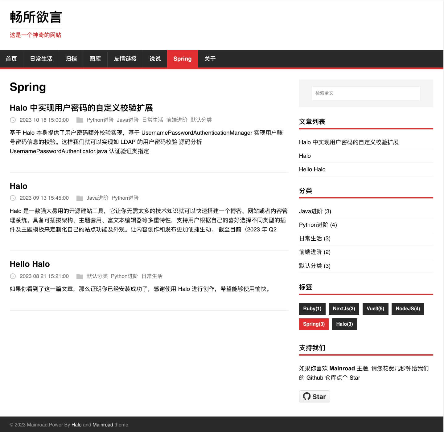Open the 图库 navigation item

pos(95,59)
